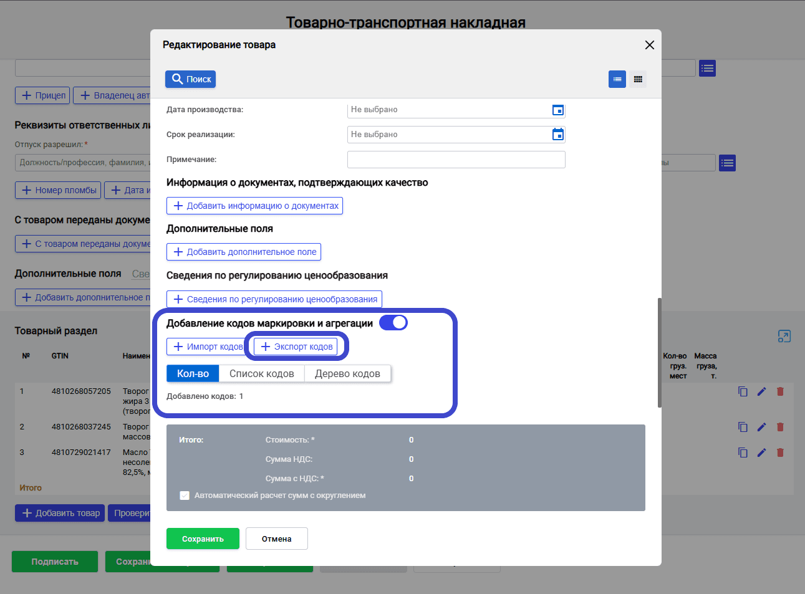This screenshot has width=805, height=594.
Task: Toggle the marking codes addition switch
Action: [393, 322]
